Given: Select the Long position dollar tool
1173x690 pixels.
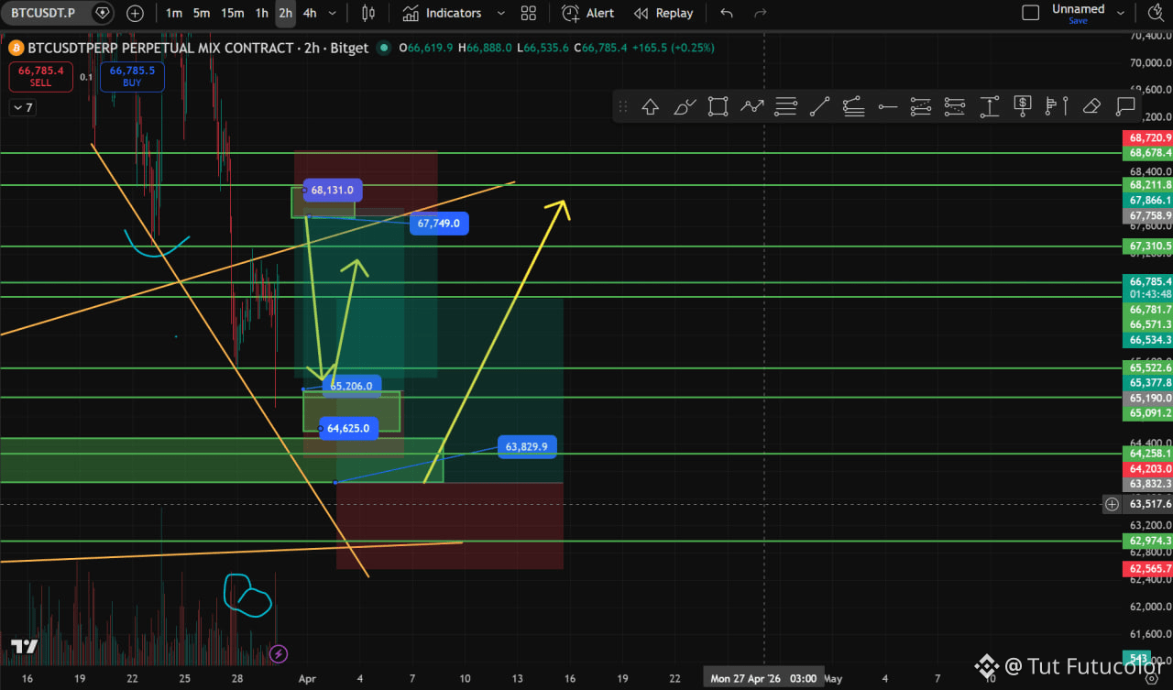Looking at the screenshot, I should (1023, 106).
